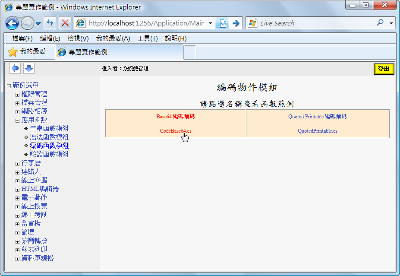Open the 編輯(E) menu
Viewport: 400px width, 276px height.
coord(50,38)
